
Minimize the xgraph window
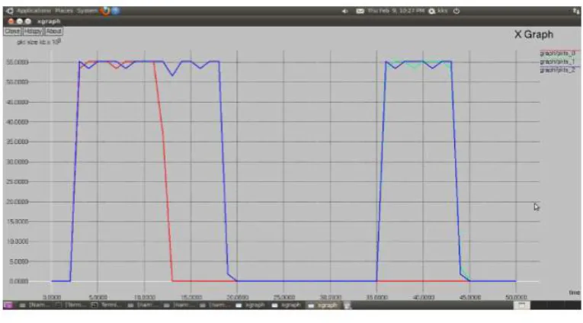[x=19, y=21]
